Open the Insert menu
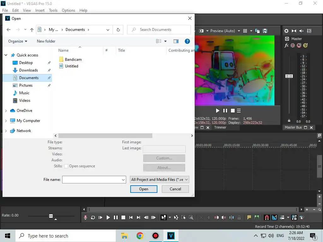 [x=40, y=10]
